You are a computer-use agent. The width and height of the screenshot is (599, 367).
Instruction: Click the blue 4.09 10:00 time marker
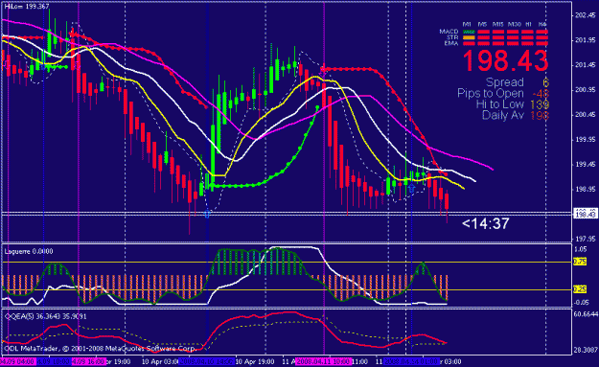click(54, 361)
